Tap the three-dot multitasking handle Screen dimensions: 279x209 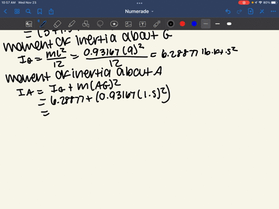(x=139, y=3)
